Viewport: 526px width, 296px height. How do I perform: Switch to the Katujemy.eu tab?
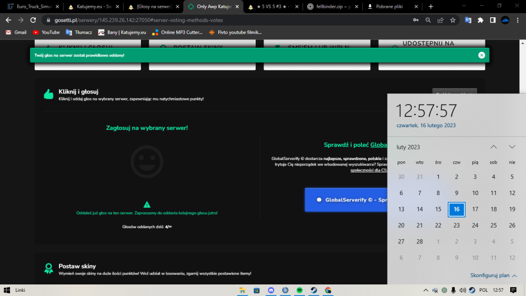94,6
